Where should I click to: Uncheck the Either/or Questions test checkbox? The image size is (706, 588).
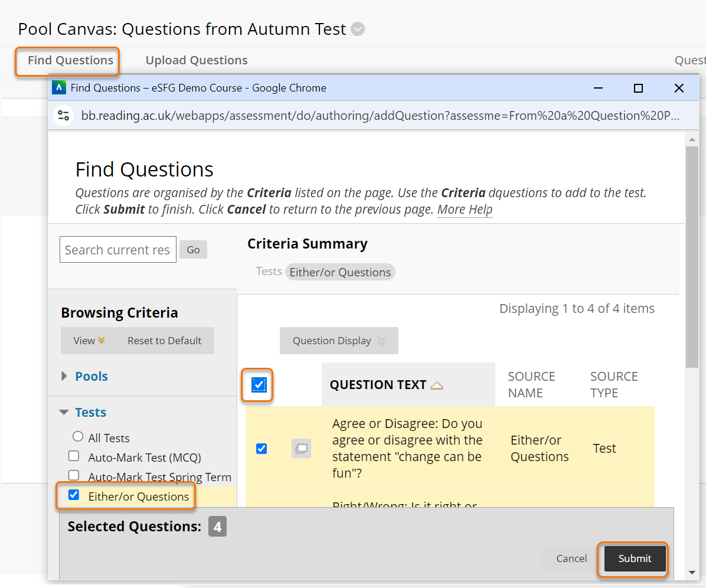pos(74,495)
